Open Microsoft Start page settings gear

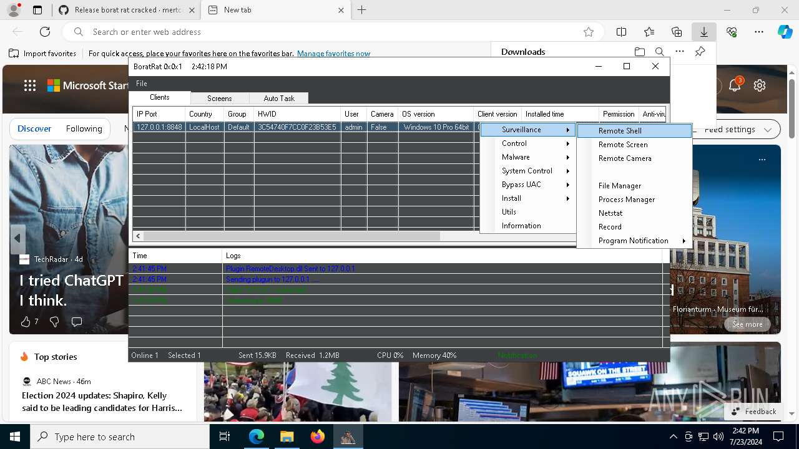[x=760, y=85]
